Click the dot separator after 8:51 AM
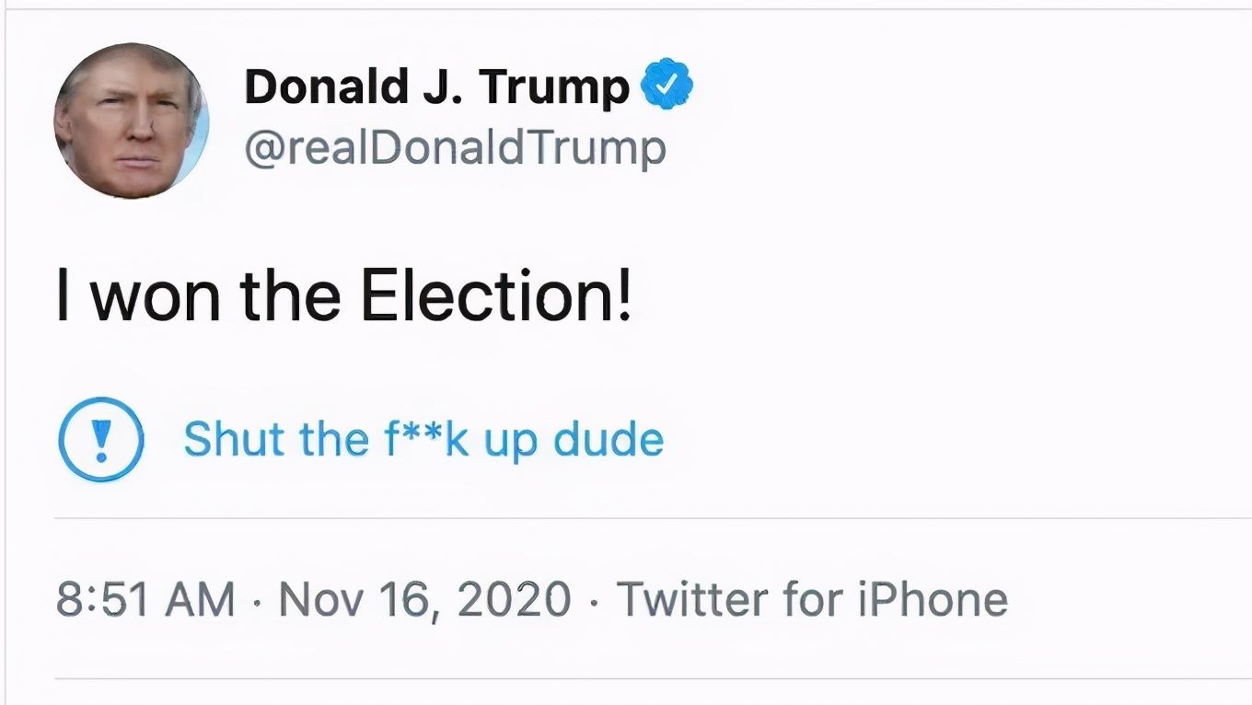The height and width of the screenshot is (705, 1252). (257, 601)
